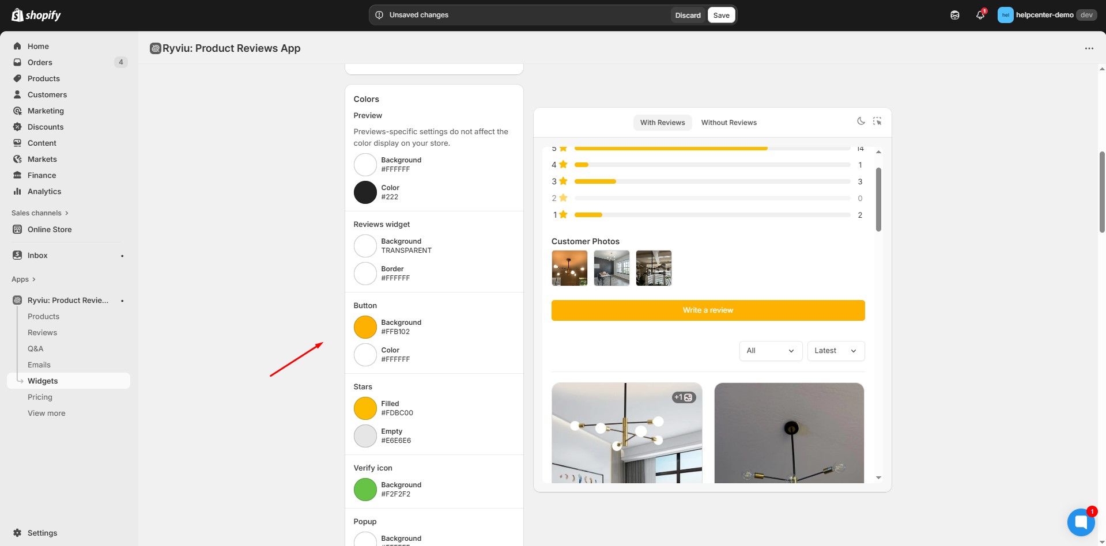
Task: Click the element selector icon in preview
Action: [x=877, y=121]
